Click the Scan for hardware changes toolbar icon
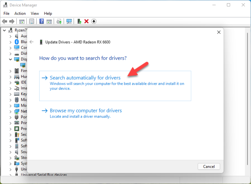Screen dimensions: 251x184 point(59,21)
